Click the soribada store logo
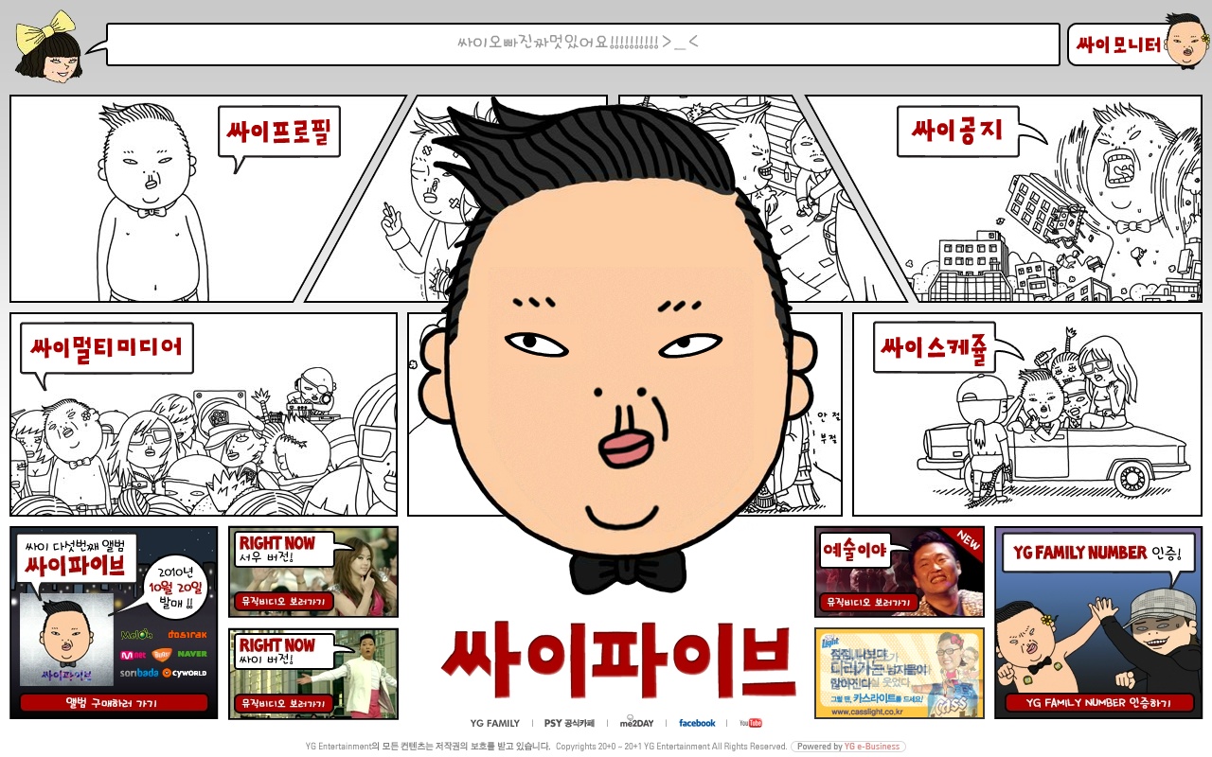Screen dimensions: 1212x757 [x=138, y=673]
